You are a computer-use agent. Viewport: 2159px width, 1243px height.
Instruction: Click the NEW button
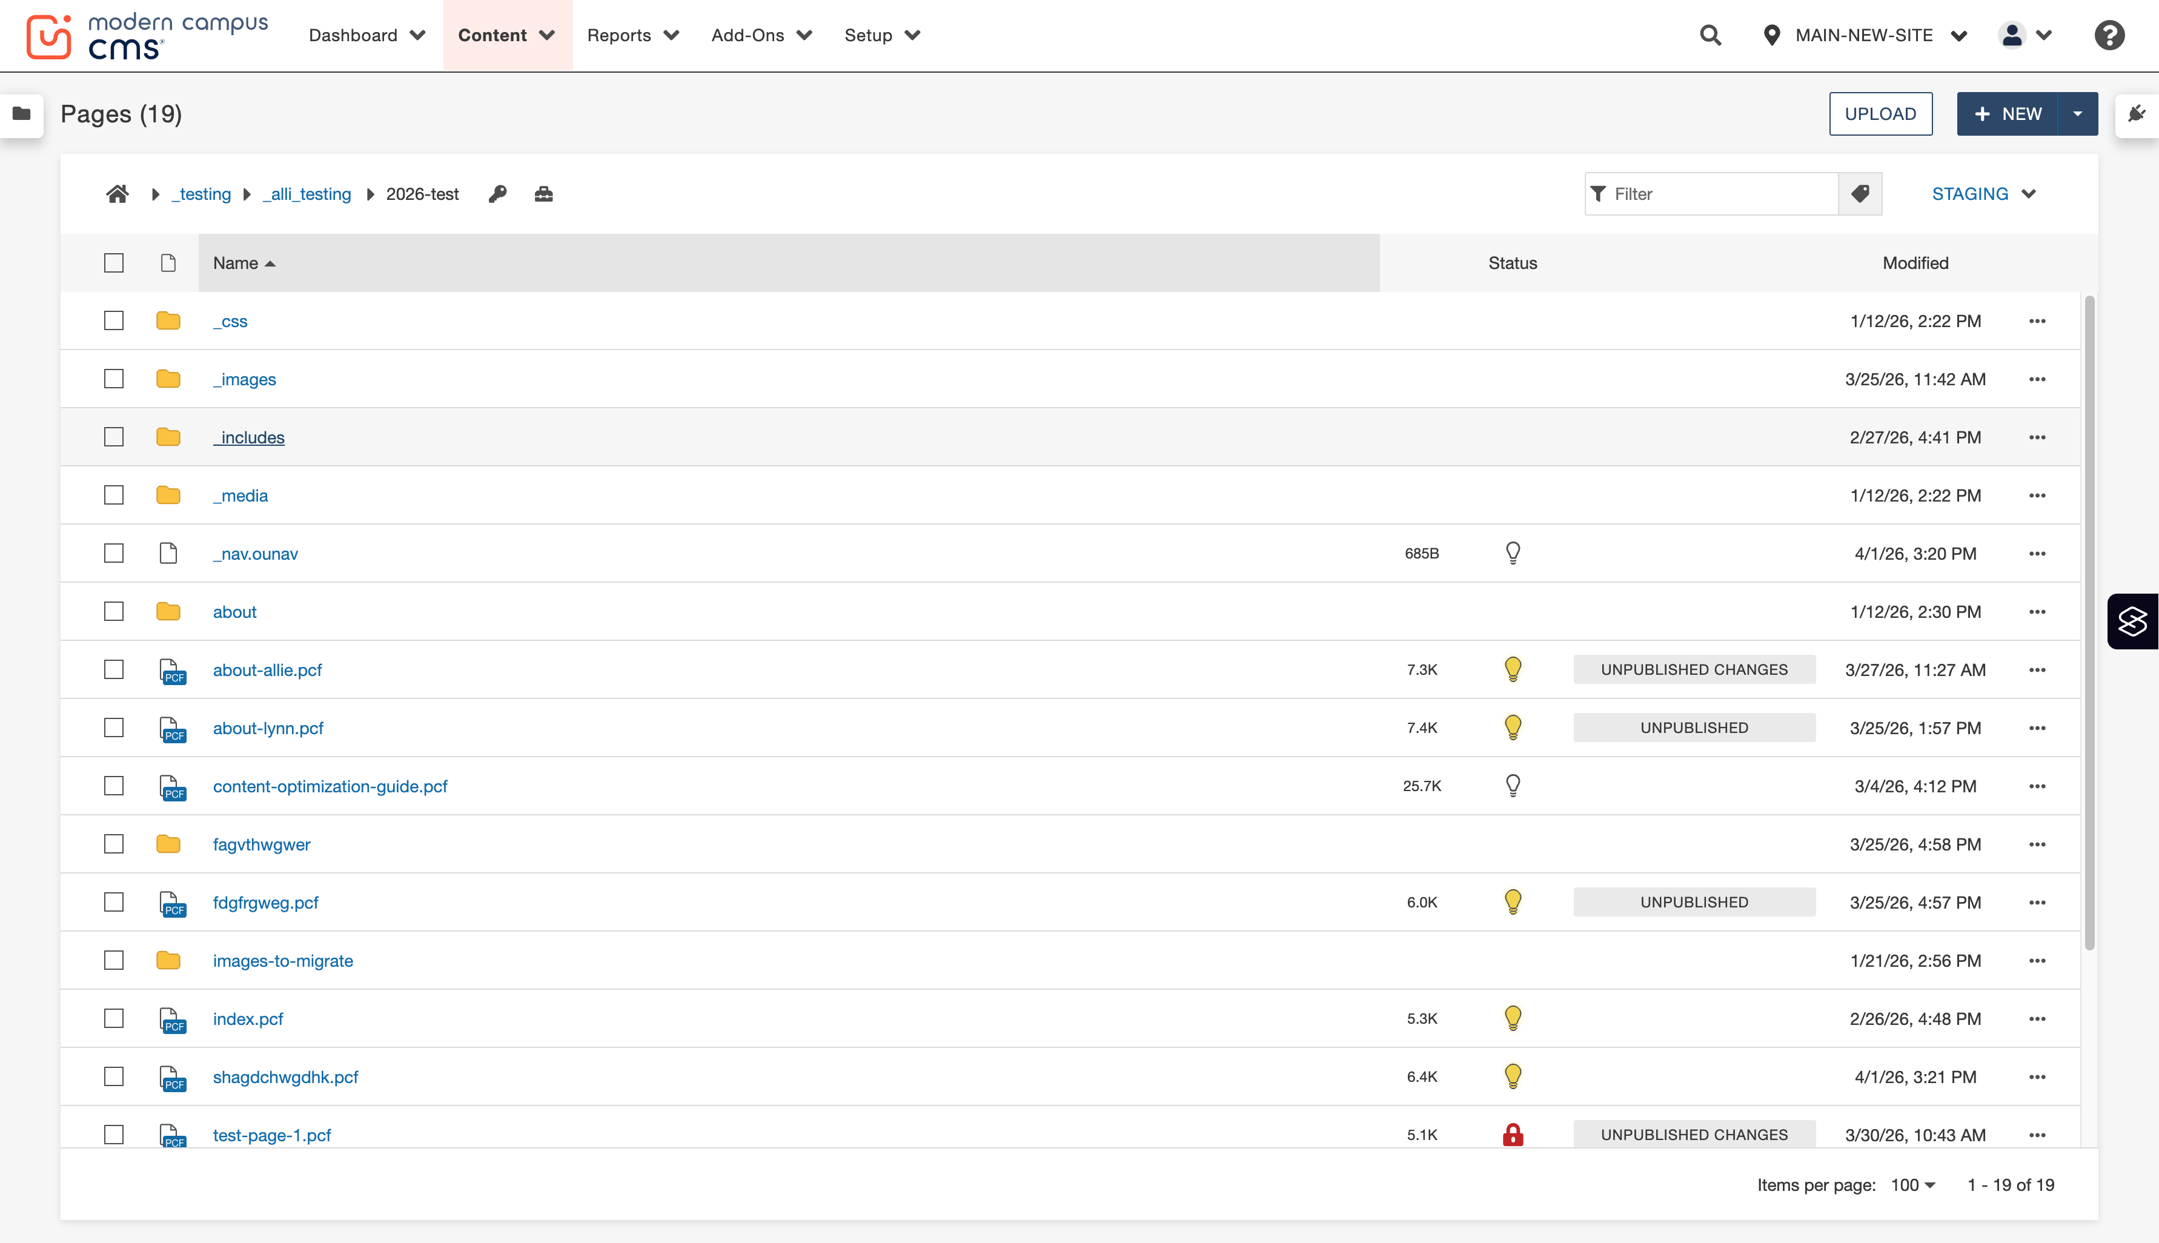pyautogui.click(x=2007, y=113)
